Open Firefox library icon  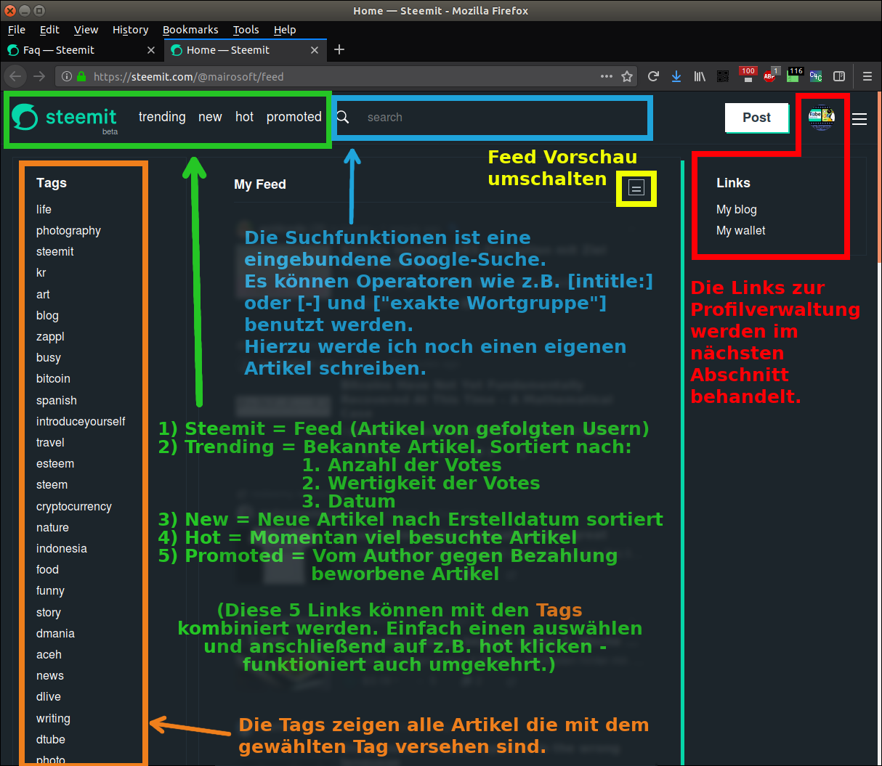(700, 76)
